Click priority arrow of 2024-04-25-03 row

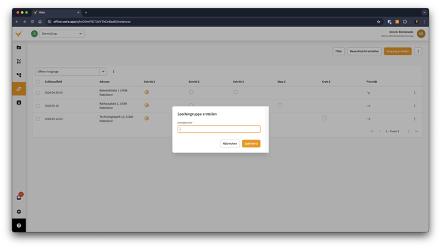tap(369, 93)
